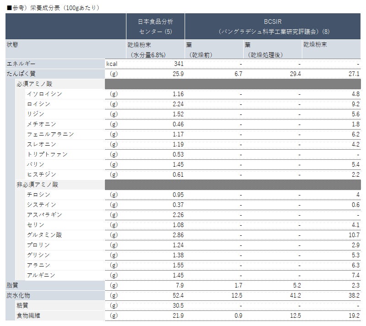Click protein value '29.4'
This screenshot has height=326, width=366.
tap(295, 74)
